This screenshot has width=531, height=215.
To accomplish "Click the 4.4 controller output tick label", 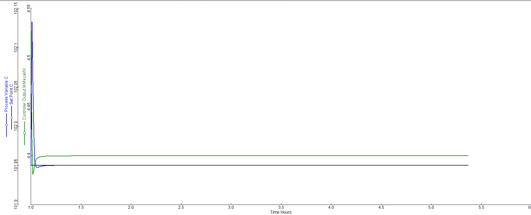I will tap(28, 155).
